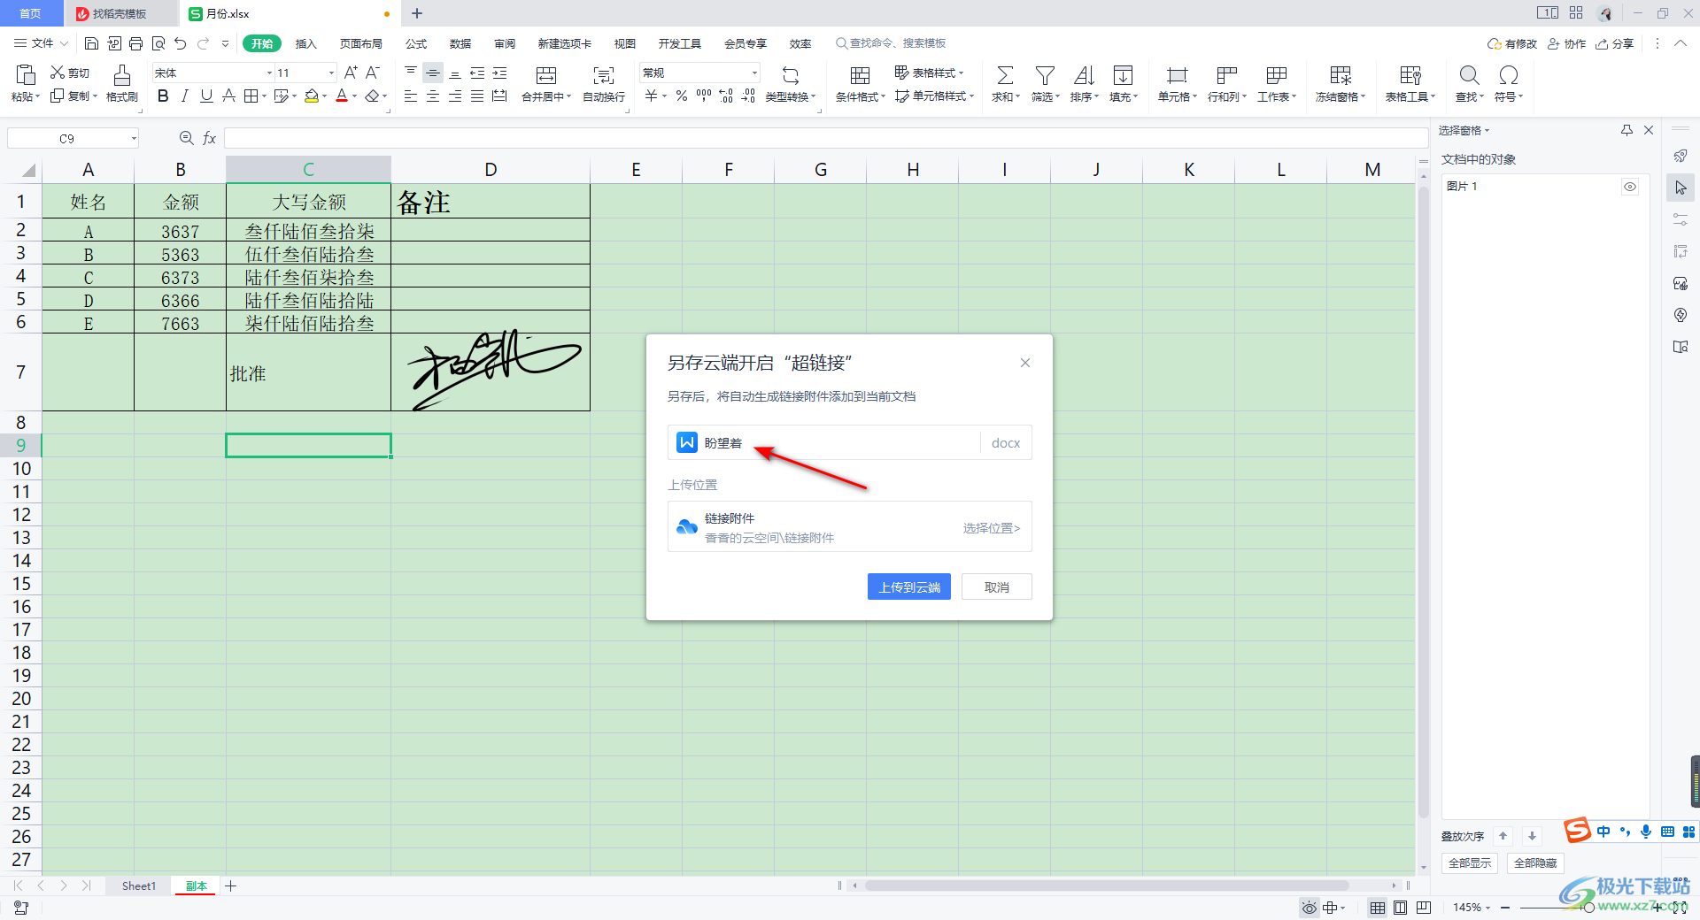The height and width of the screenshot is (920, 1700).
Task: Toggle strikethrough text formatting icon
Action: (x=228, y=96)
